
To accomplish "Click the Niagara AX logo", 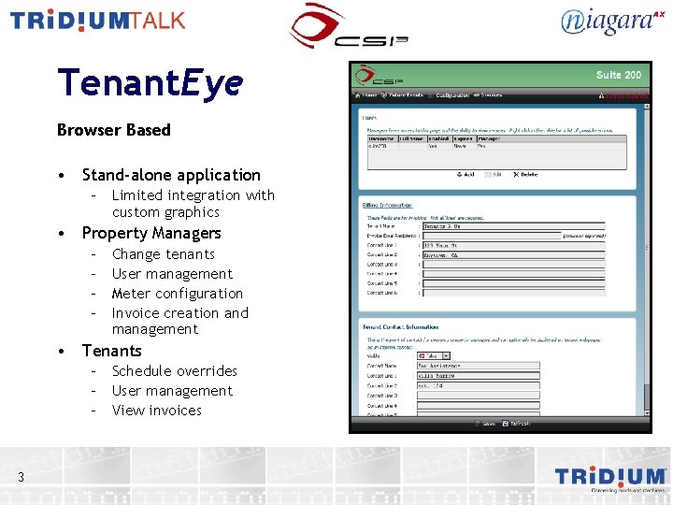I will click(x=612, y=22).
